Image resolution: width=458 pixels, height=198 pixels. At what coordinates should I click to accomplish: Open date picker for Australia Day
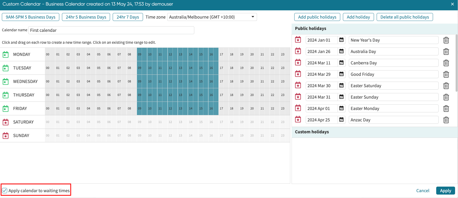(x=341, y=51)
